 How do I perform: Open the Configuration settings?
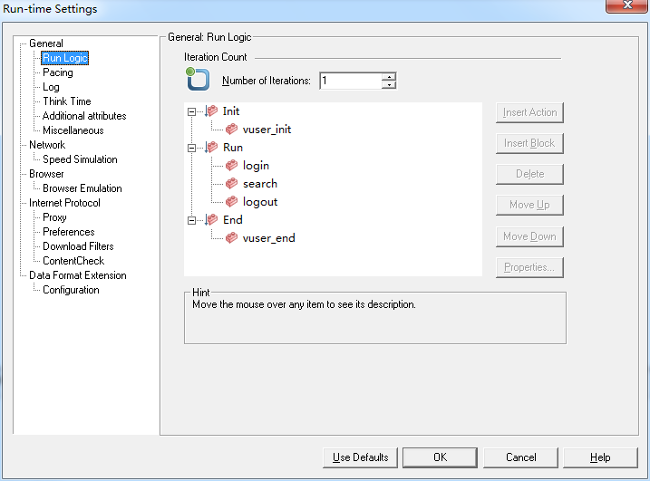[x=71, y=290]
